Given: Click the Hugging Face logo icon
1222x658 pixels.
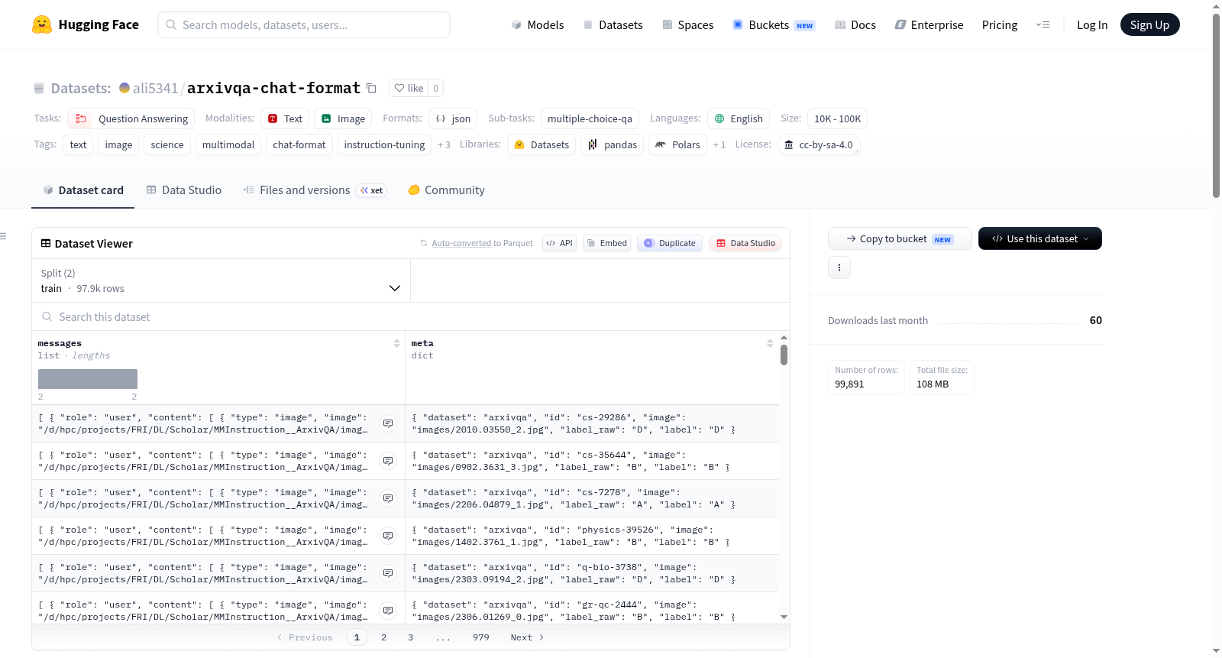Looking at the screenshot, I should [x=42, y=24].
